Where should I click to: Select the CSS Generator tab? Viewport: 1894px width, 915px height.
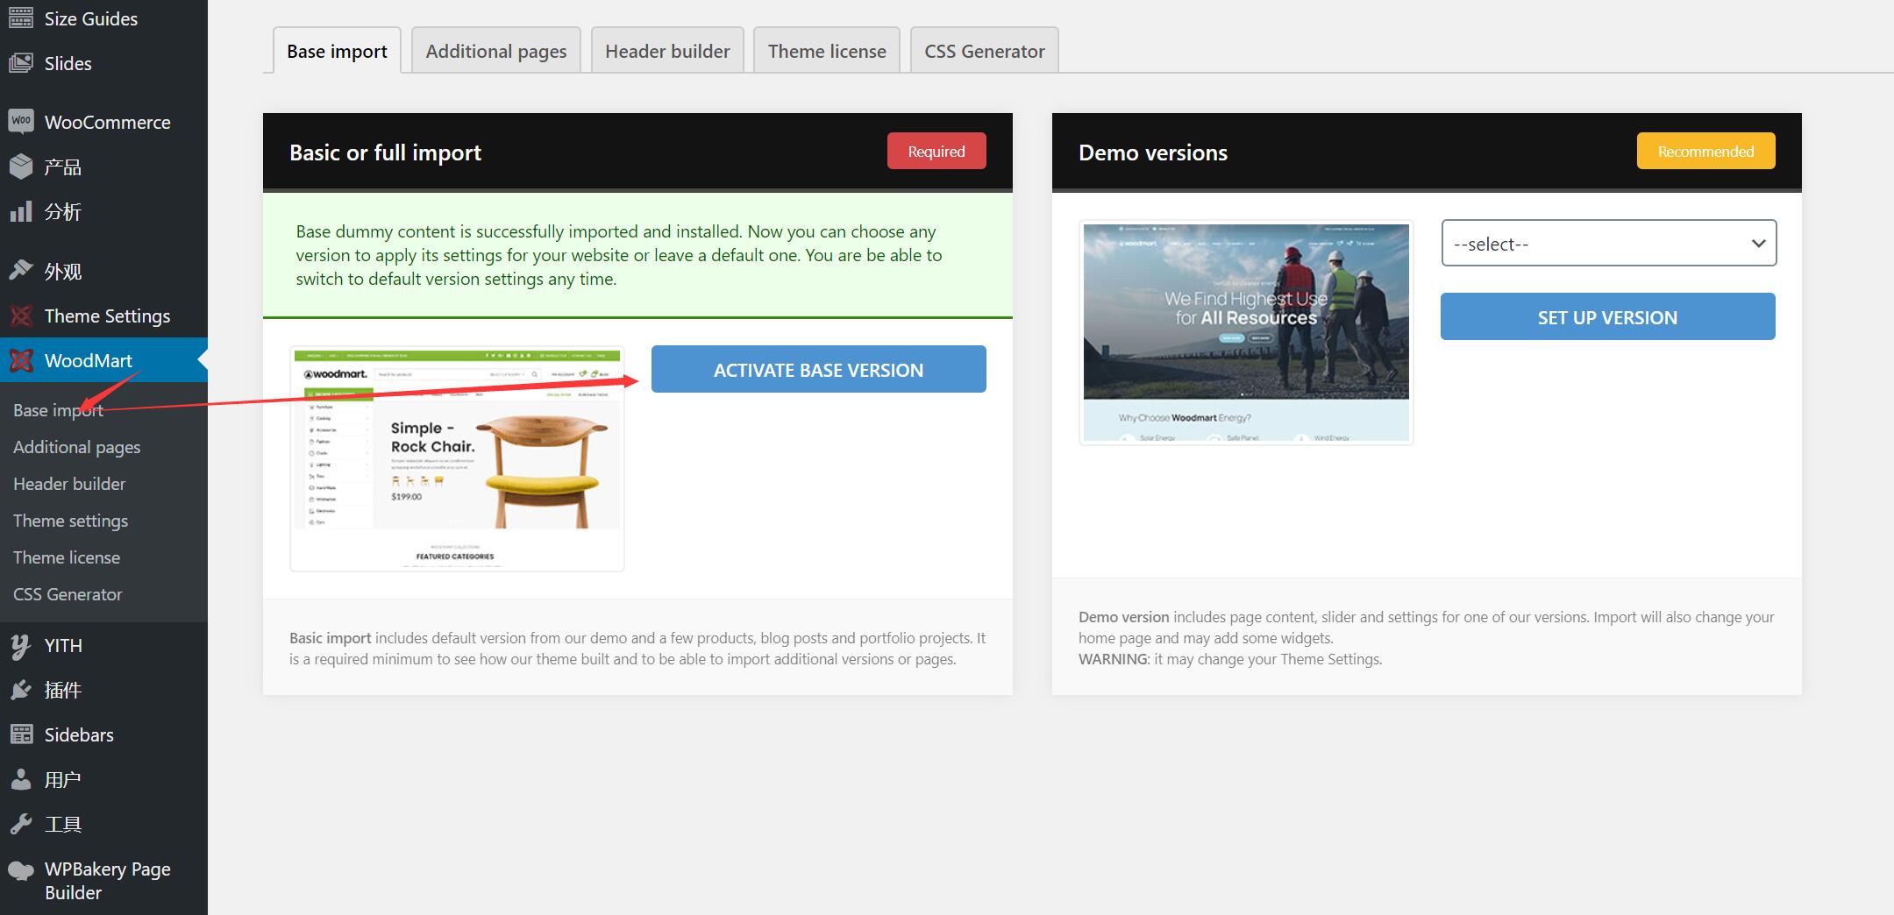click(984, 51)
